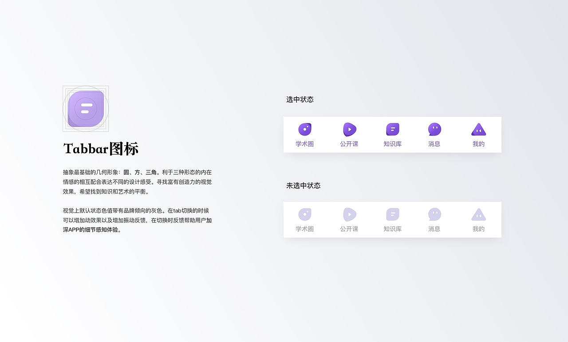
Task: Toggle the 消息 tab to unselected state
Action: (x=434, y=214)
